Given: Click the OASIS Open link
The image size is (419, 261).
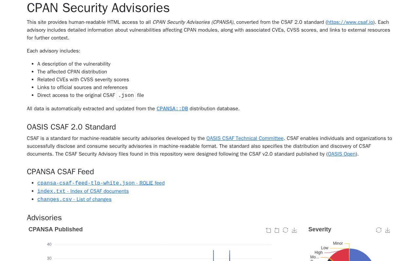Looking at the screenshot, I should tap(342, 154).
